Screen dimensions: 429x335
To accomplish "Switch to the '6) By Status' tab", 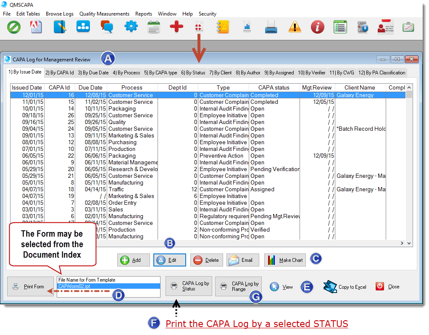I will click(193, 72).
